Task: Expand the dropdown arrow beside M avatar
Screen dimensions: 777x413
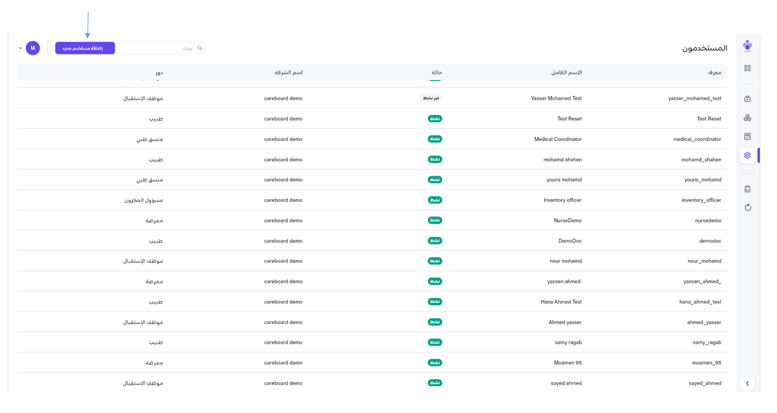Action: pyautogui.click(x=21, y=48)
